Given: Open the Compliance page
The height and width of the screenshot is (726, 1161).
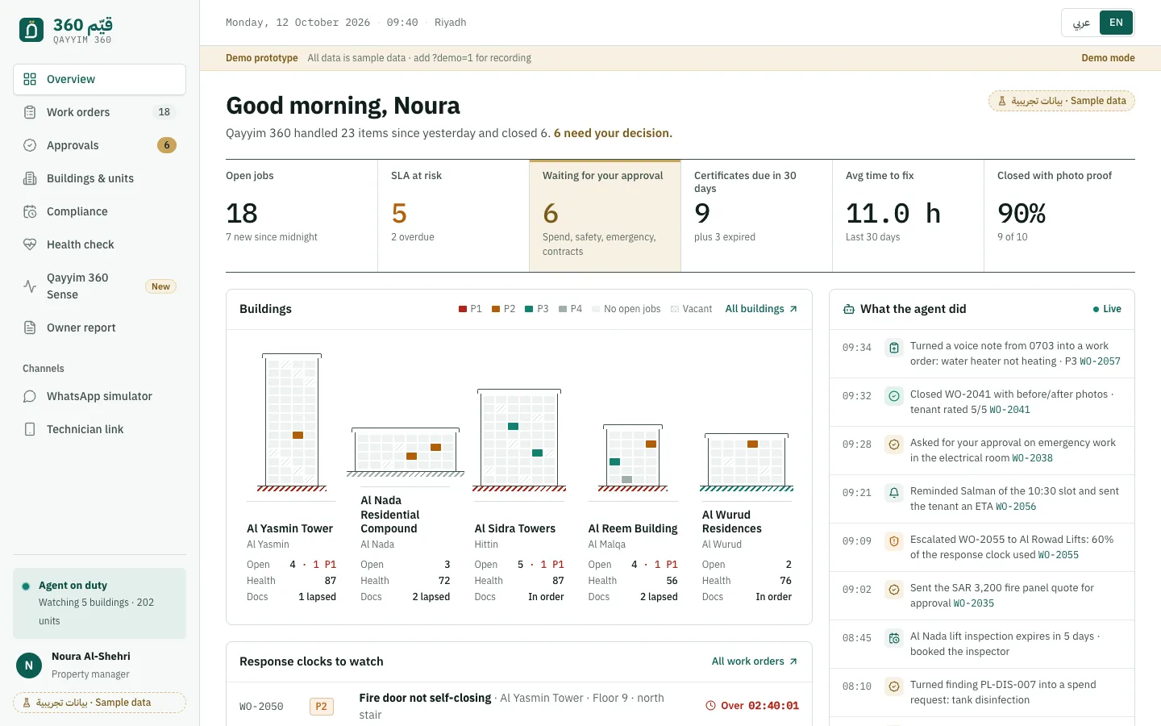Looking at the screenshot, I should (100, 211).
